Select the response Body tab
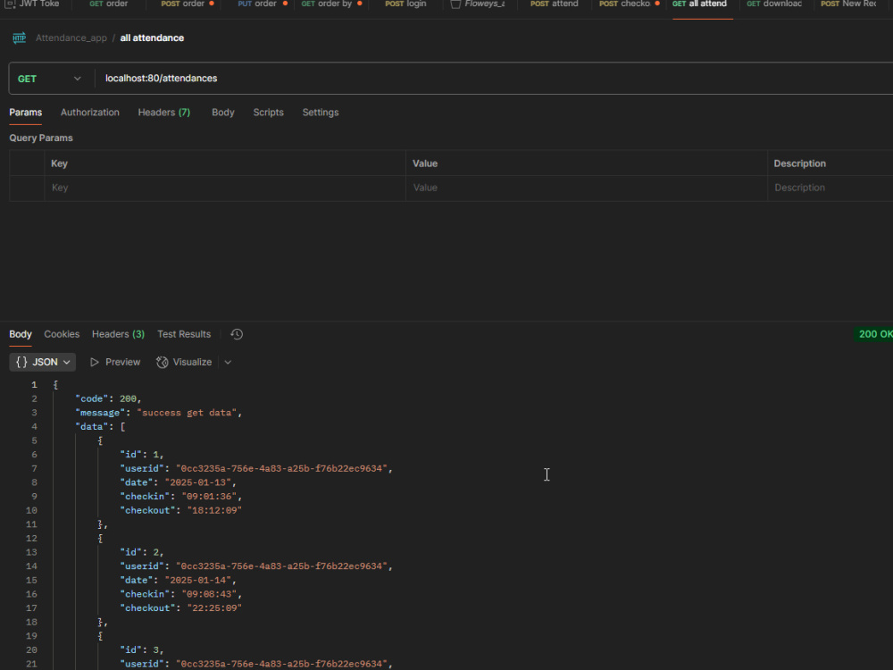The height and width of the screenshot is (670, 893). point(21,334)
